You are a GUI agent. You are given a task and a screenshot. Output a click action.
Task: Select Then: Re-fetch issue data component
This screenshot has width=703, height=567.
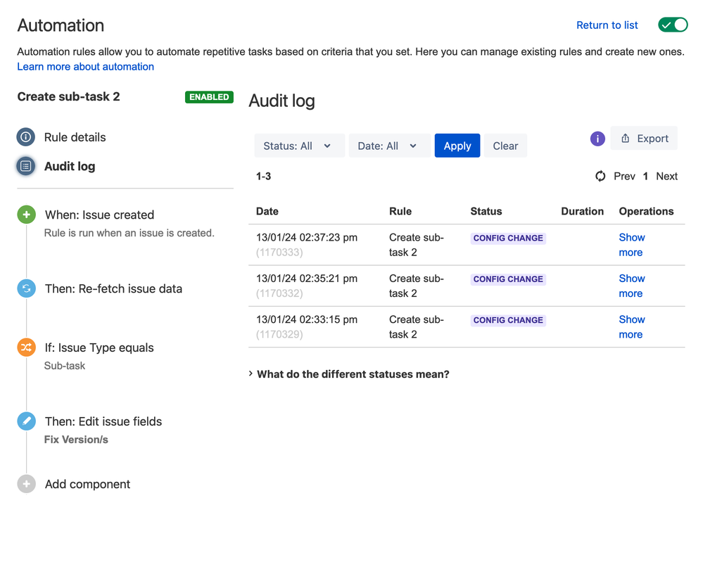pos(113,288)
